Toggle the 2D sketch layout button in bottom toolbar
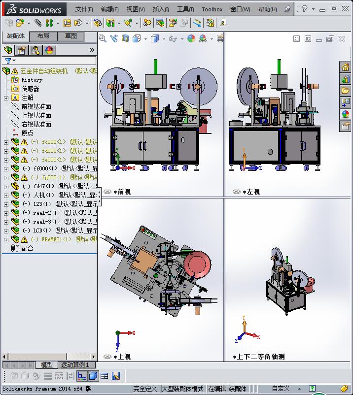 pos(81,376)
